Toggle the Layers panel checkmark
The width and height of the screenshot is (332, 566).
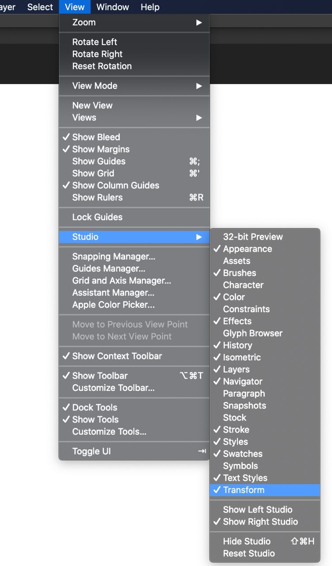point(236,370)
